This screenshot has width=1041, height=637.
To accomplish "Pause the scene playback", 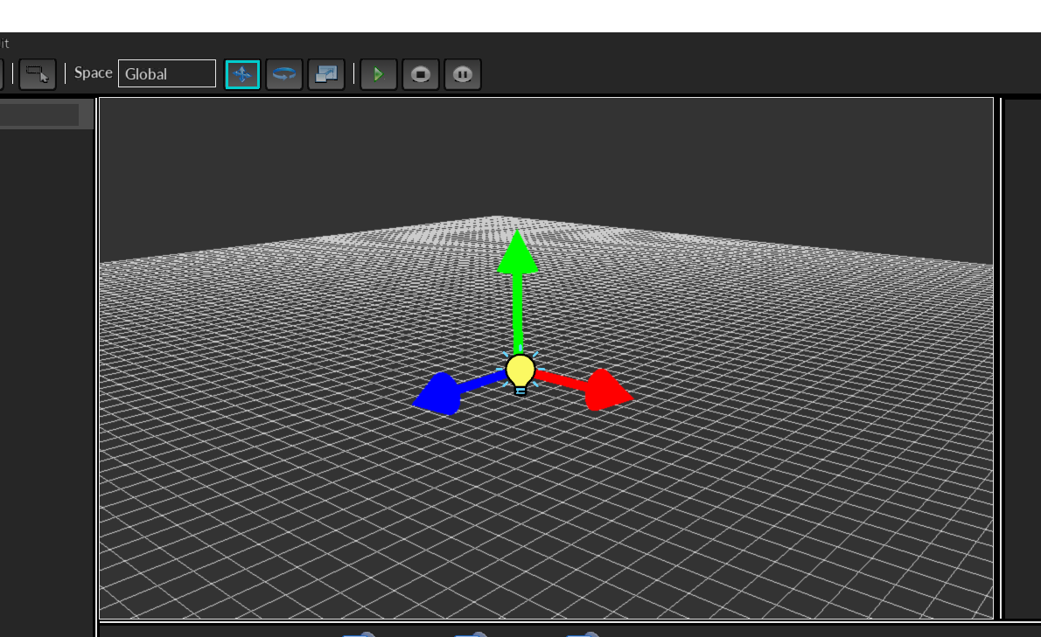I will tap(463, 74).
